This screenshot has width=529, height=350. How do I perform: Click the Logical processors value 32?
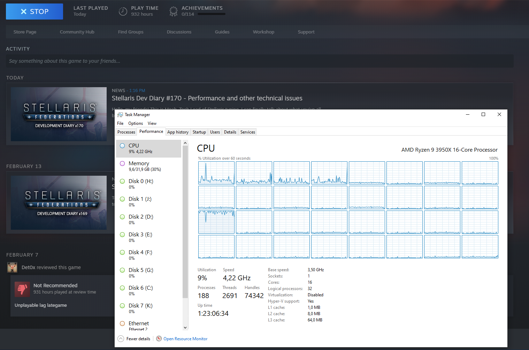pyautogui.click(x=310, y=289)
